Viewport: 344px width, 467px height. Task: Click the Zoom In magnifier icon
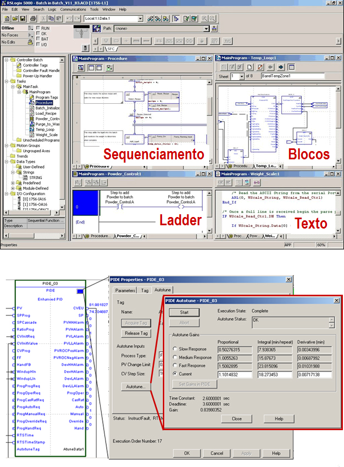click(204, 19)
